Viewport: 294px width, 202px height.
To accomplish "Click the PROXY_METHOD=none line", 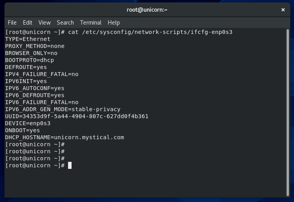I will coord(35,46).
